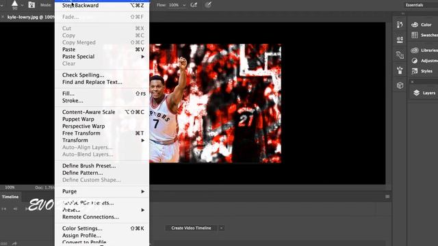Toggle the Brush panel icon in options bar
Screen dimensions: 438x246
[31, 5]
